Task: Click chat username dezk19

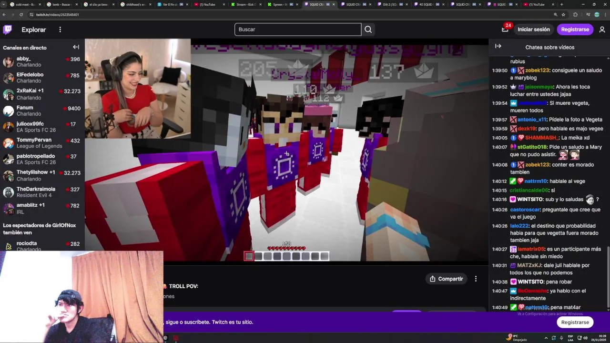Action: point(527,129)
